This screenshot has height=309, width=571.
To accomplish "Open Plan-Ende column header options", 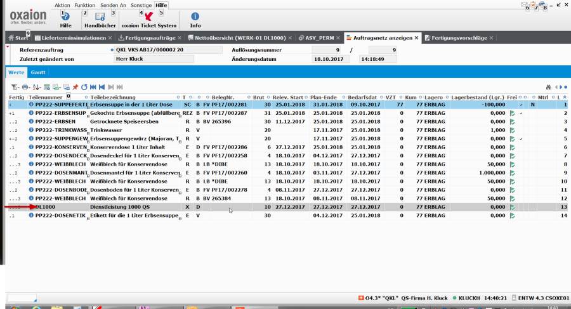I will pos(343,97).
